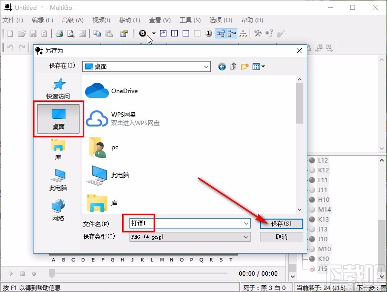Click the Undo arrow in second toolbar
The height and width of the screenshot is (292, 387).
pyautogui.click(x=10, y=47)
